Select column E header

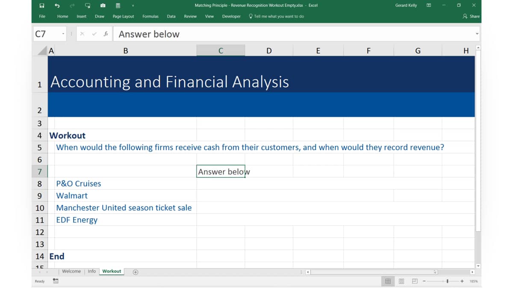click(x=318, y=51)
